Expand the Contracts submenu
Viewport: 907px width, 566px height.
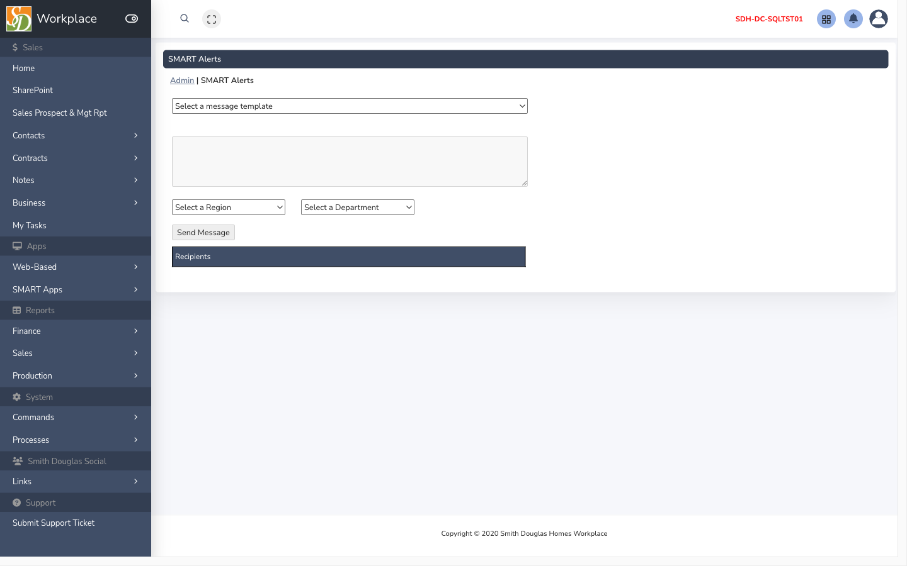pos(76,158)
